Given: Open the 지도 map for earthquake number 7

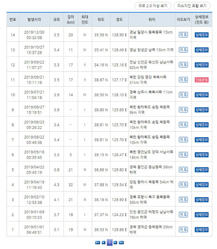Looking at the screenshot, I should pyautogui.click(x=183, y=140).
